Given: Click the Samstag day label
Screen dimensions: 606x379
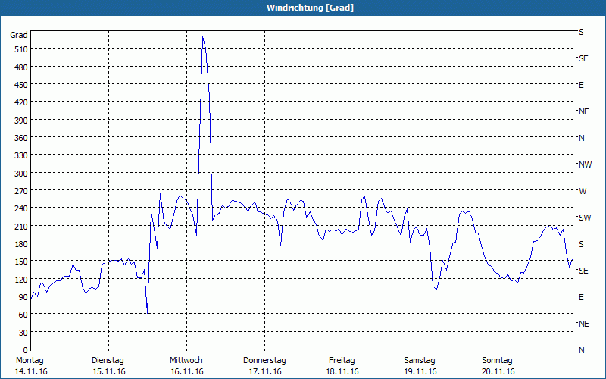Looking at the screenshot, I should point(420,361).
